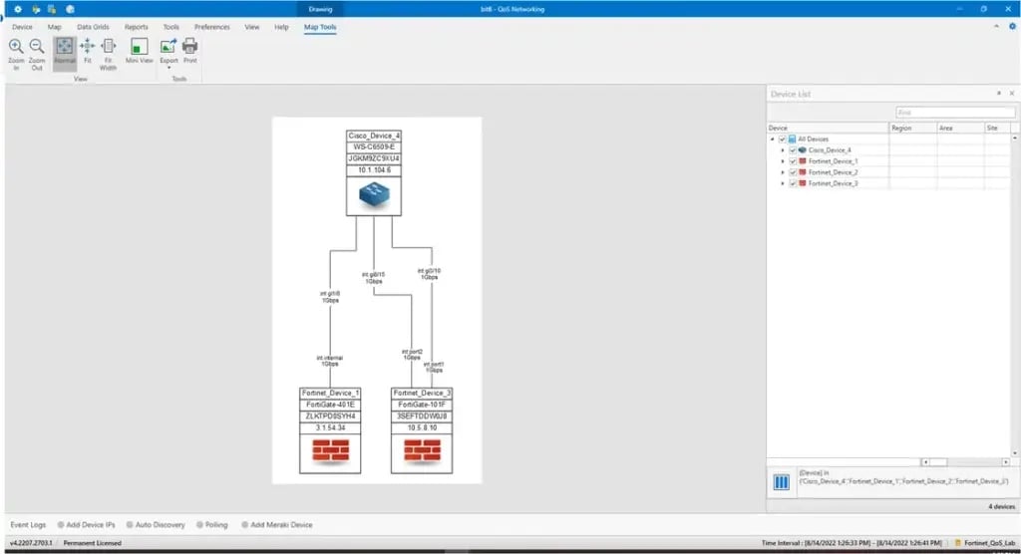Select the Drawing contextual tab
Viewport: 1021px width, 554px height.
[x=320, y=9]
